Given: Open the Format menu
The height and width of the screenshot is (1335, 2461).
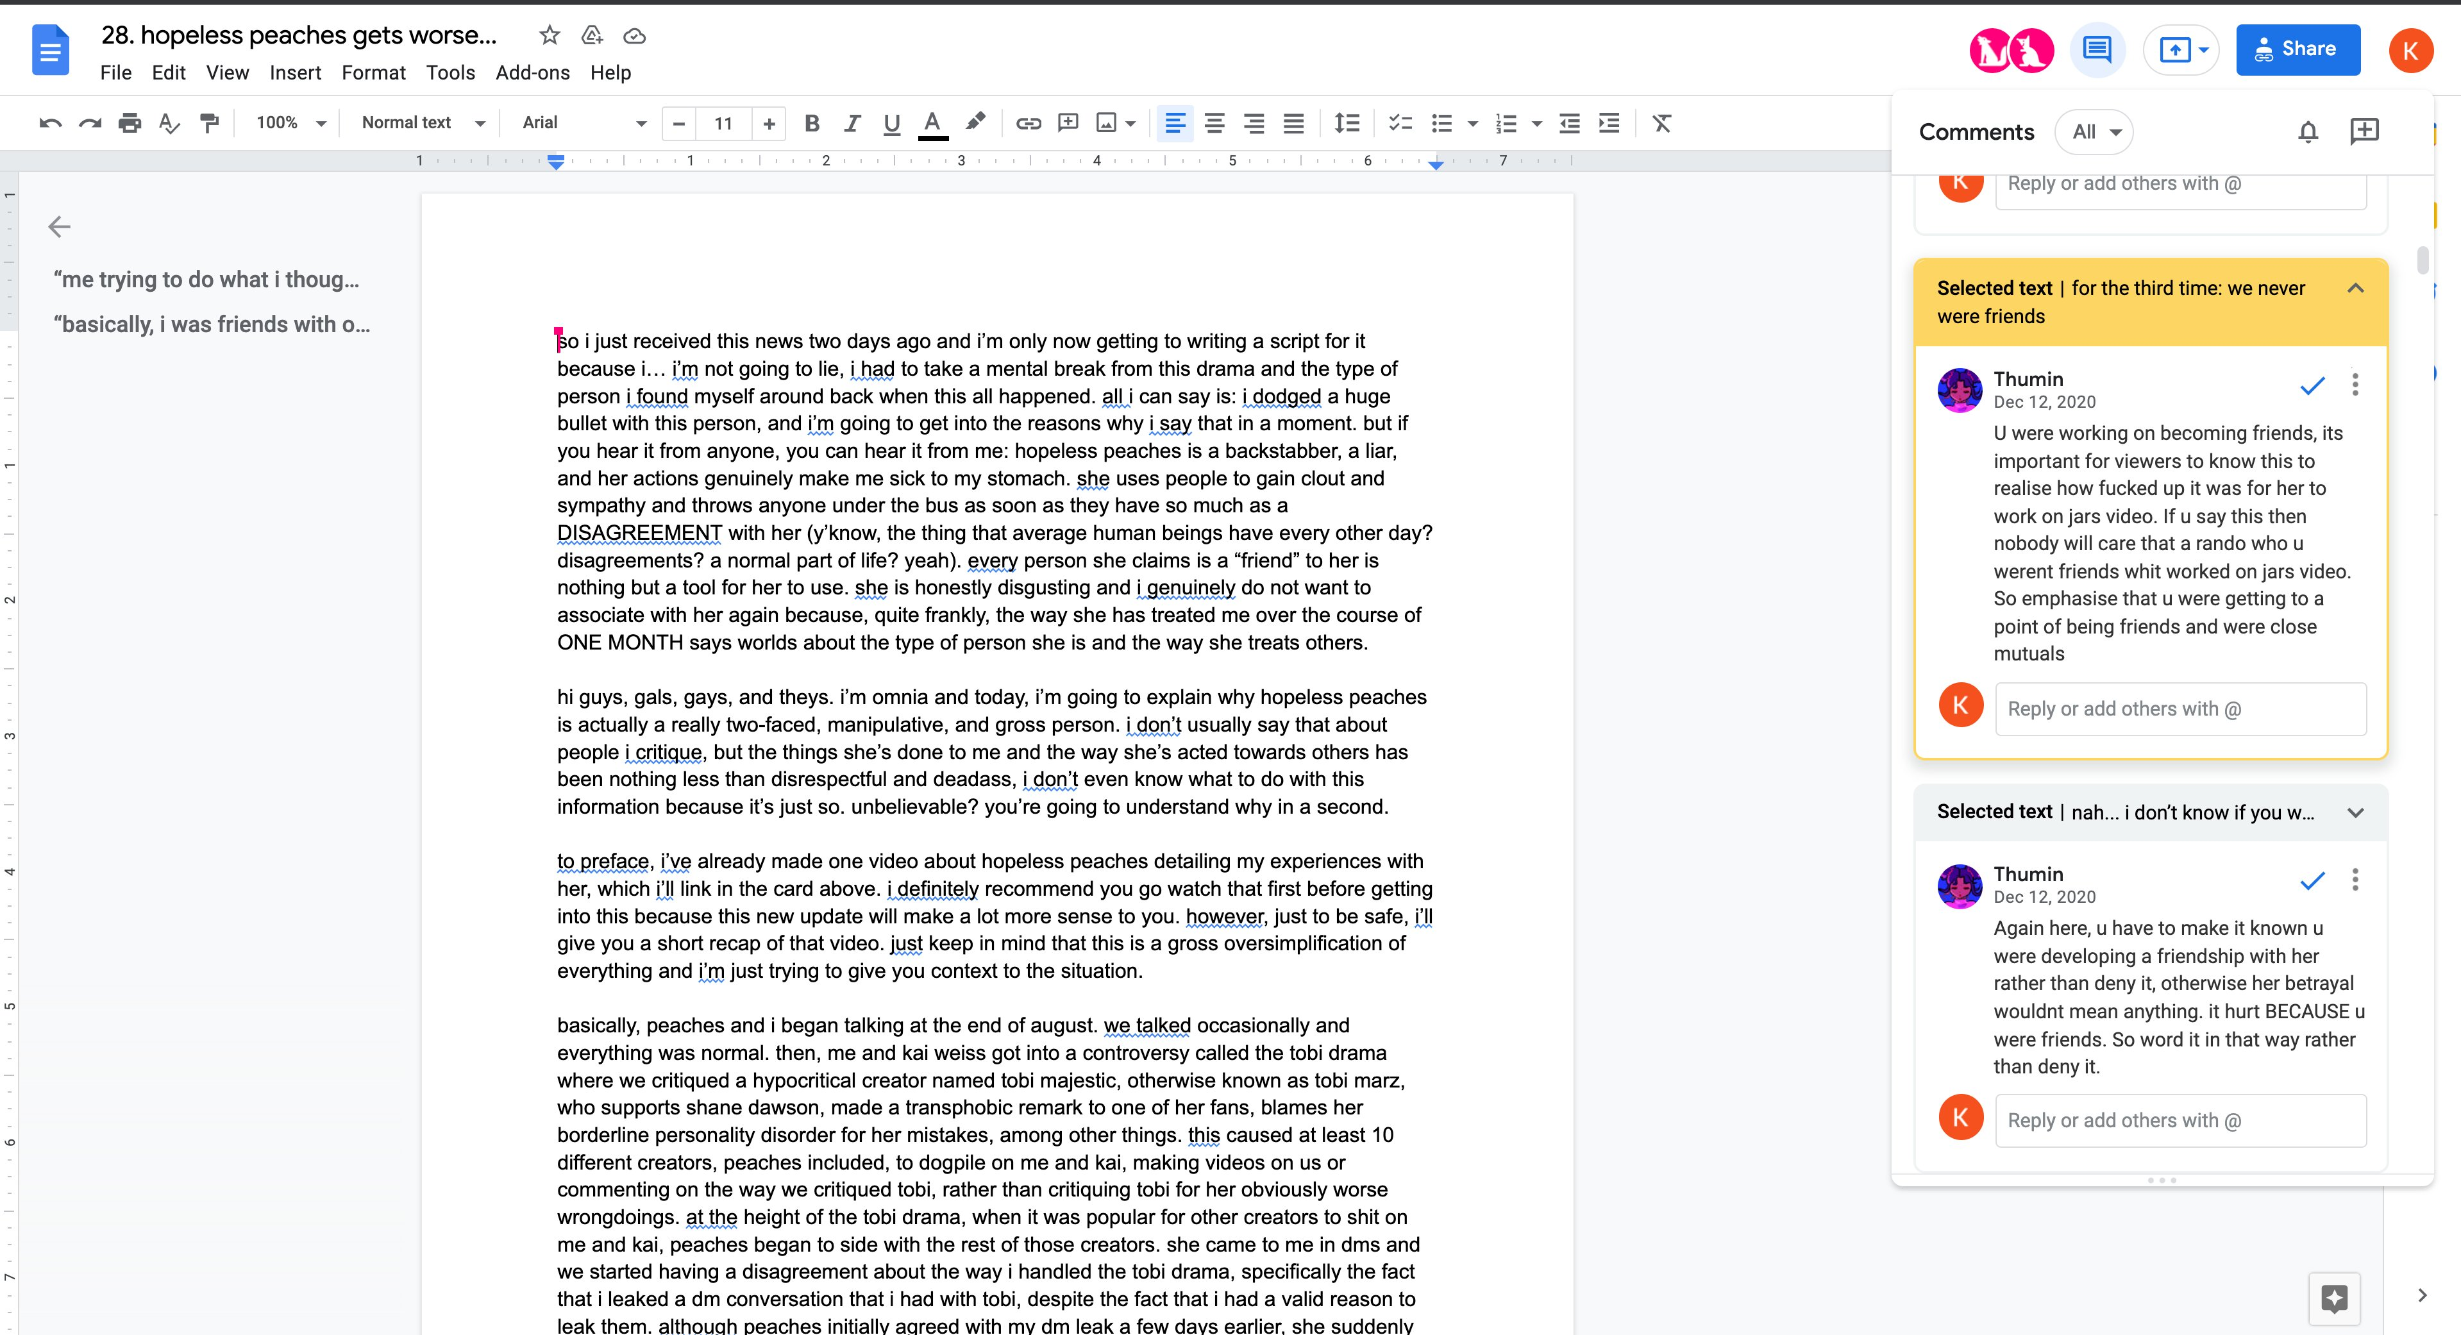Looking at the screenshot, I should (374, 72).
